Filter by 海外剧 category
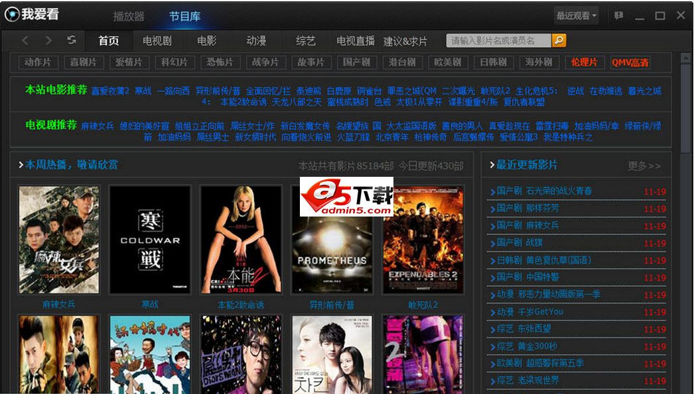The width and height of the screenshot is (694, 394). pos(539,62)
